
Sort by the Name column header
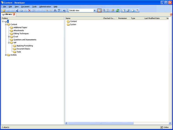(x=84, y=18)
